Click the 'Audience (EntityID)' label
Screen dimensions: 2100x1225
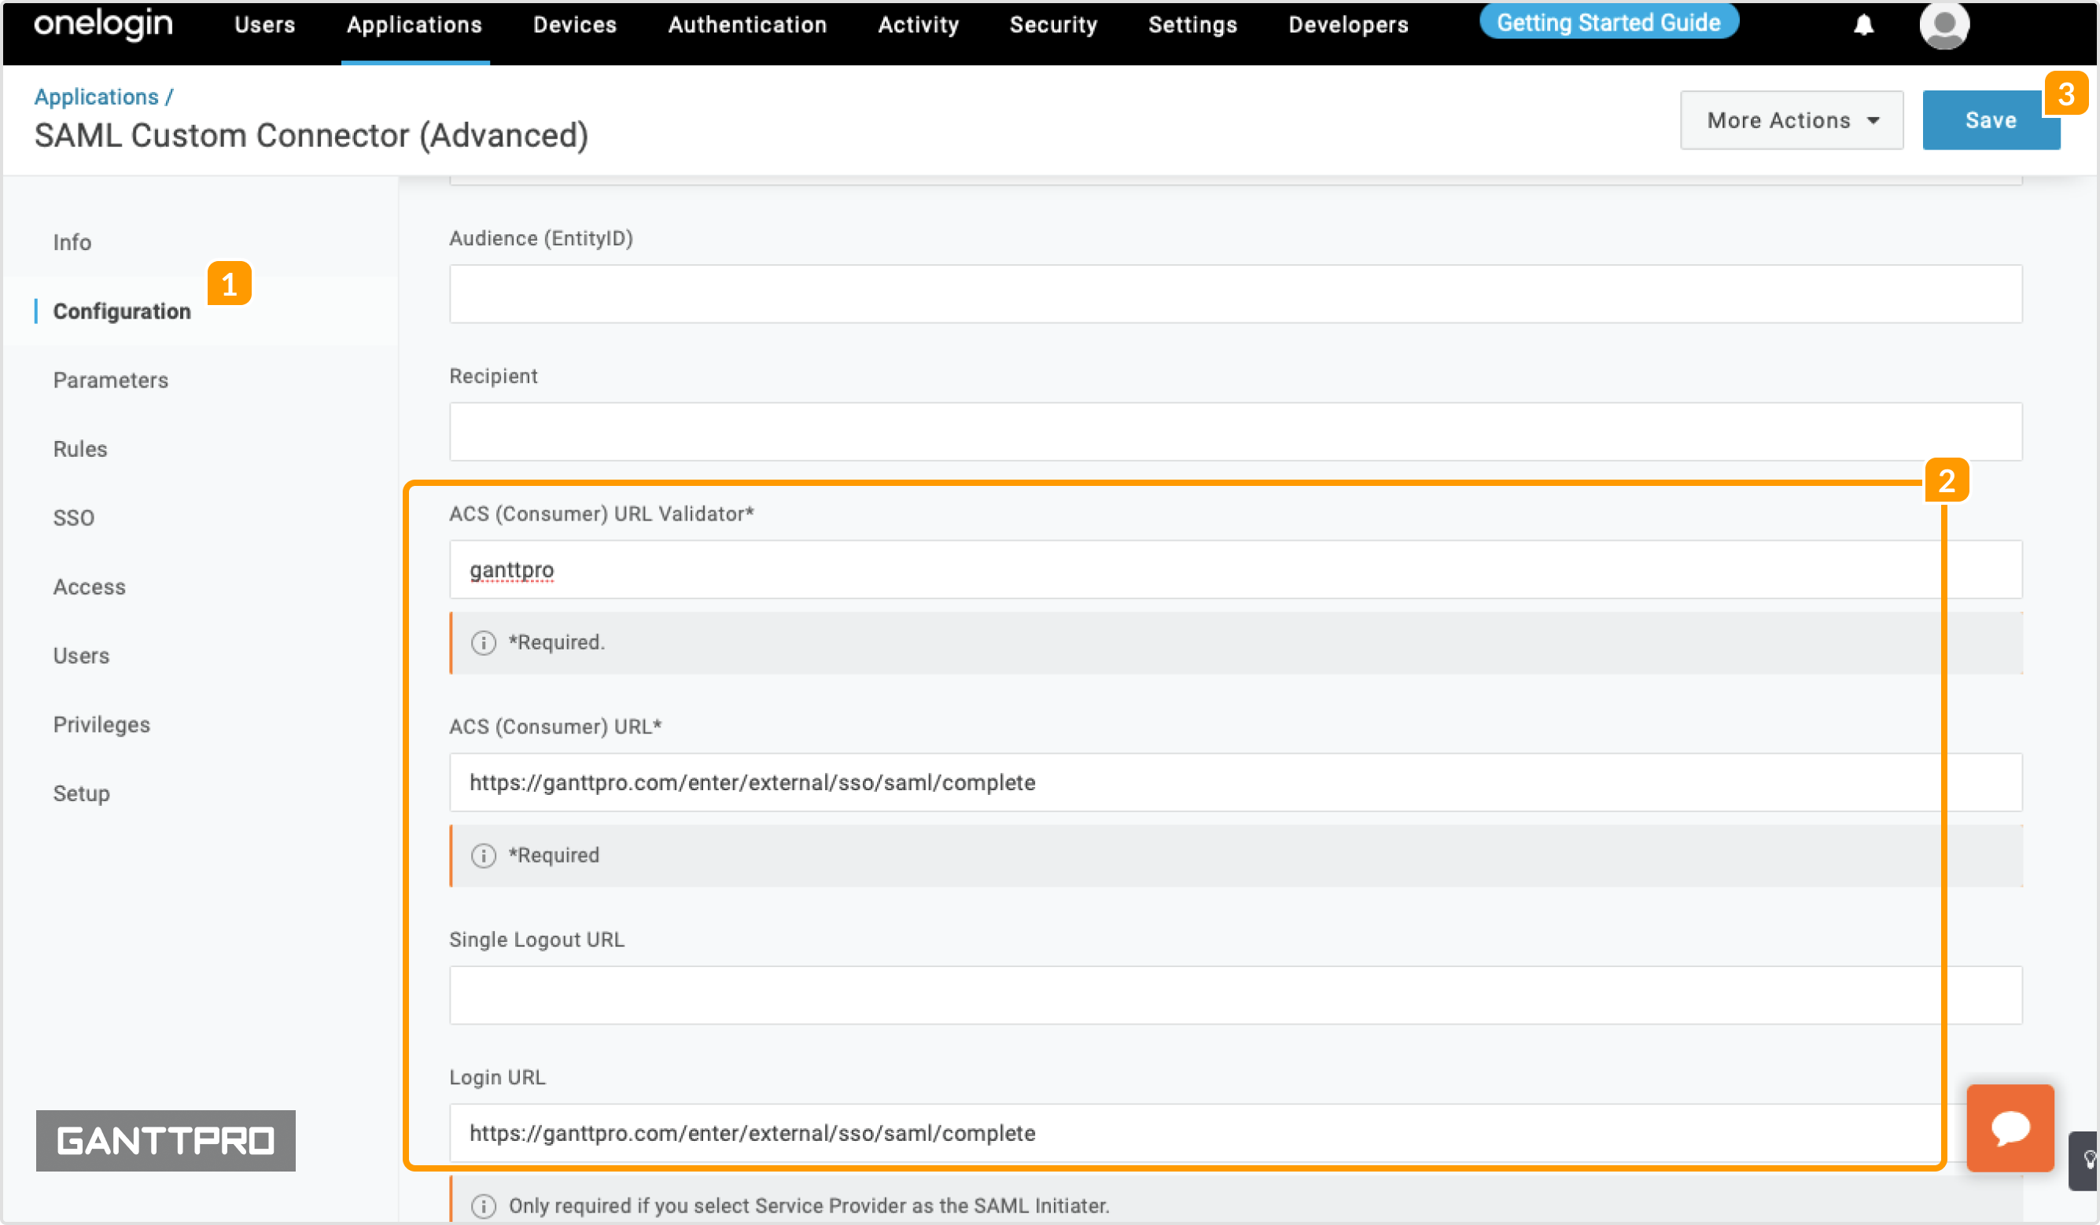coord(541,238)
